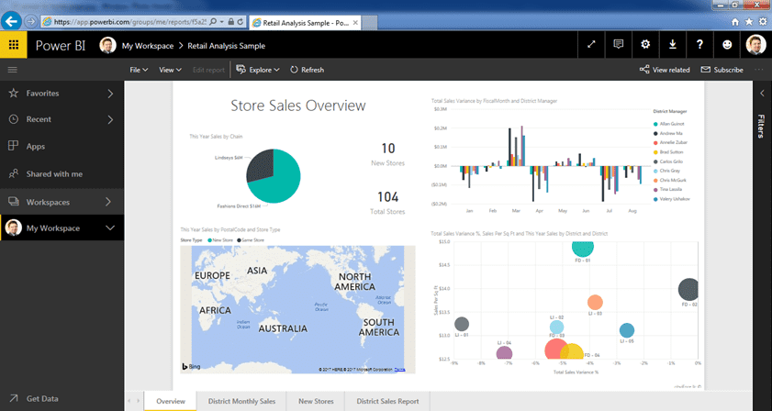Image resolution: width=772 pixels, height=411 pixels.
Task: Click the full screen mode arrows icon
Action: tap(591, 45)
